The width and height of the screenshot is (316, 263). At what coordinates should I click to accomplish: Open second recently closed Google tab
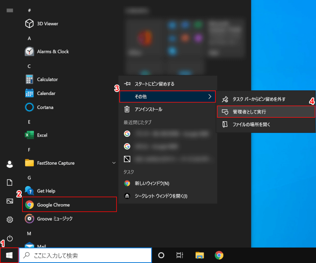(168, 146)
